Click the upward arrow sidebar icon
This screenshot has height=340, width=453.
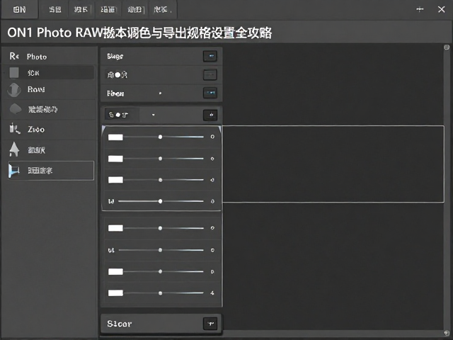[x=14, y=149]
